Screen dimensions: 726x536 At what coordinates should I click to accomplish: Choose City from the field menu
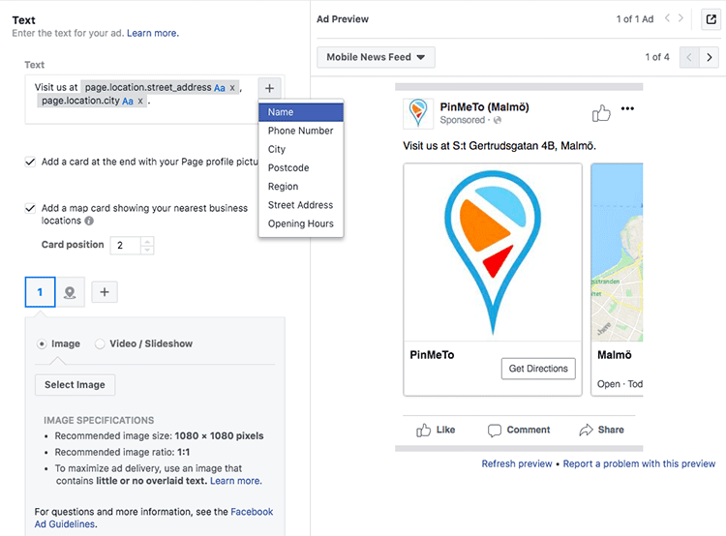[301, 150]
